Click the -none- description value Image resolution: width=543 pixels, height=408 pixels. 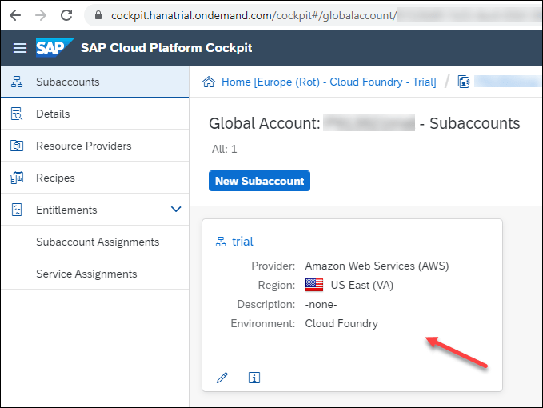(321, 305)
